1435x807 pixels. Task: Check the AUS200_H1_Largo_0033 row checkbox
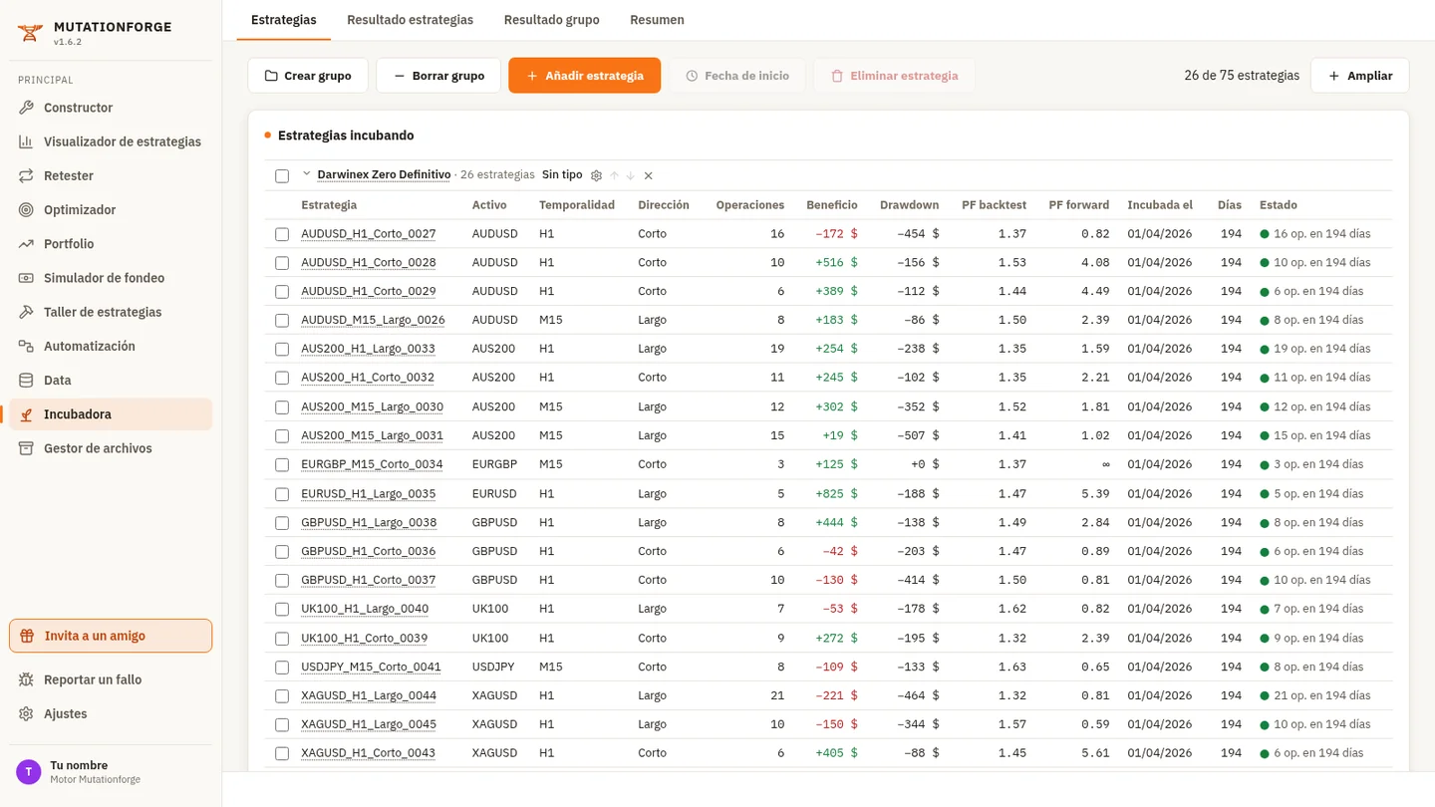point(282,349)
